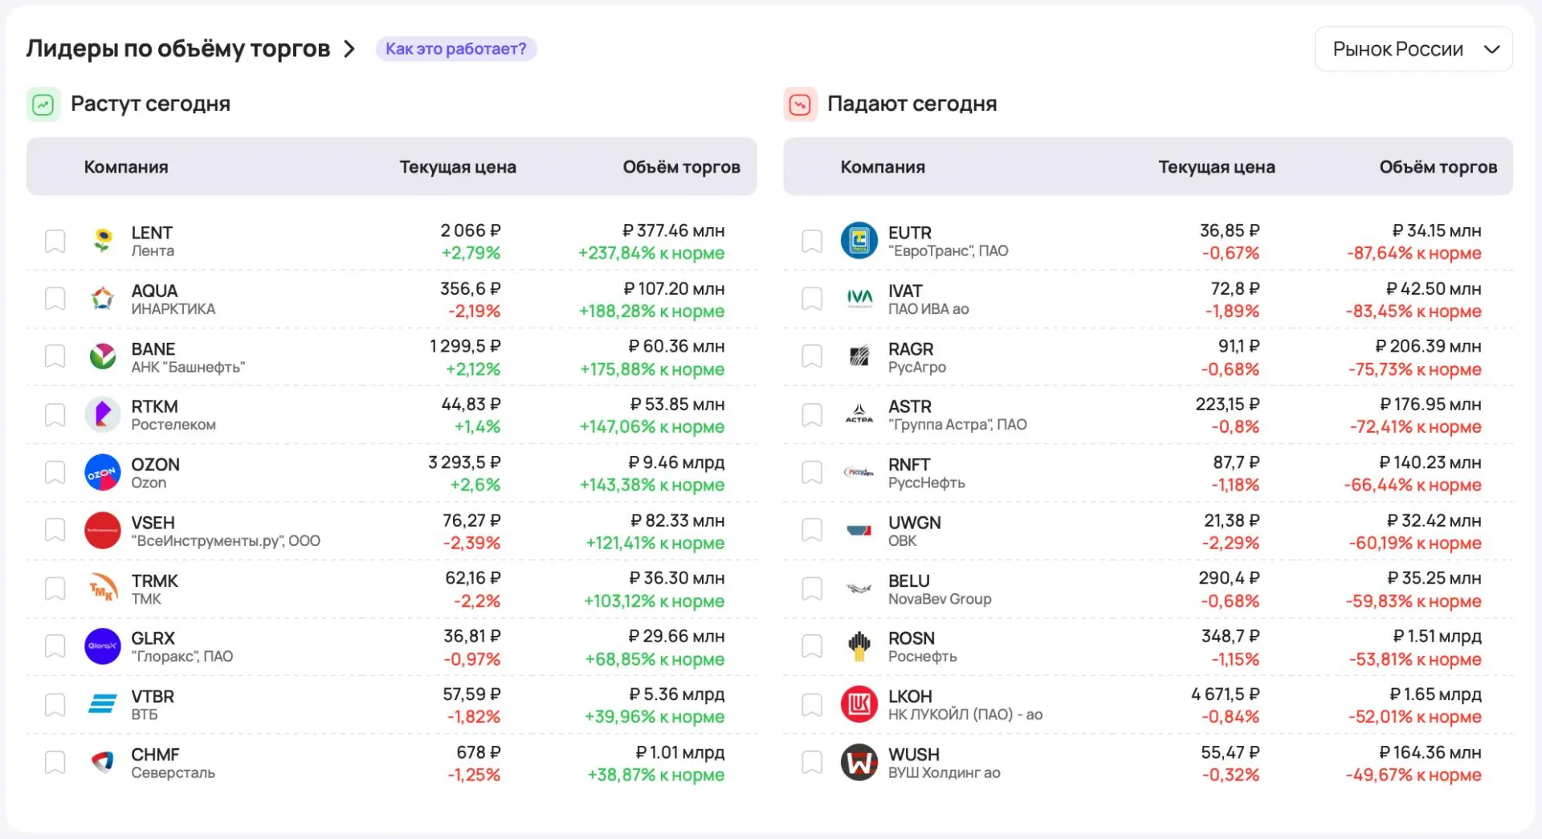Click the WUSH Holding logo icon
The image size is (1542, 839).
[x=859, y=762]
